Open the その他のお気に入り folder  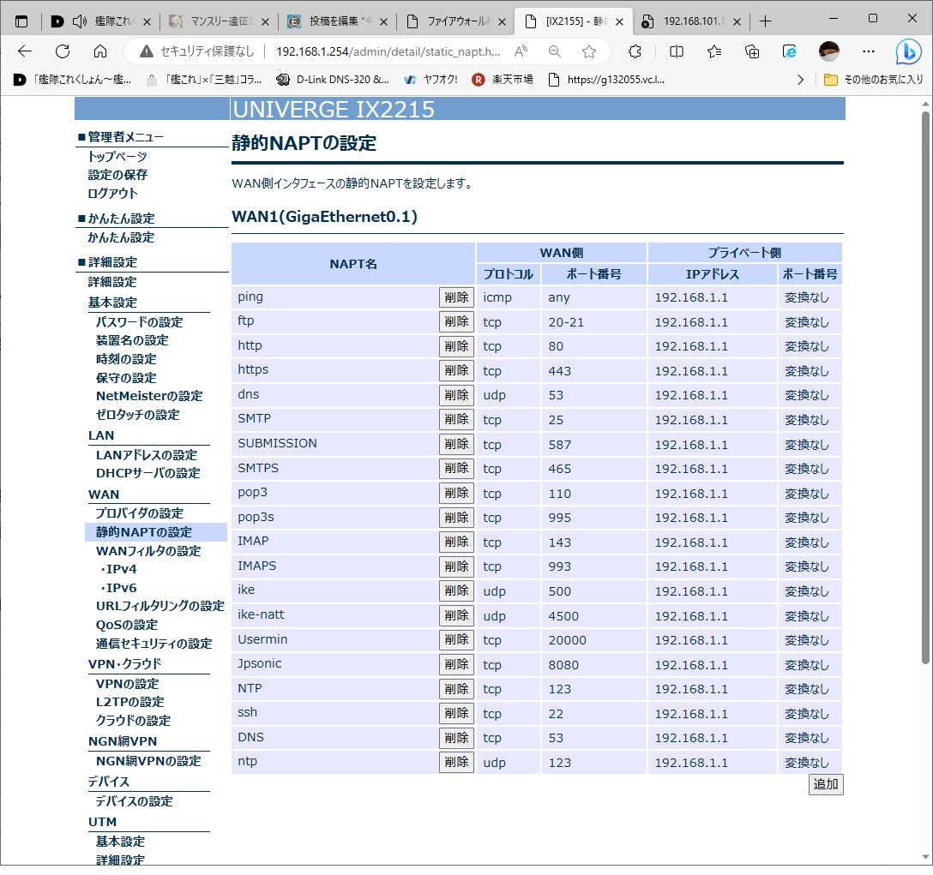coord(874,80)
